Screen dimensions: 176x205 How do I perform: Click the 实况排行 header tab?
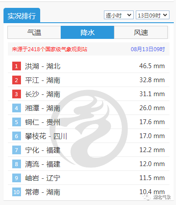22,16
